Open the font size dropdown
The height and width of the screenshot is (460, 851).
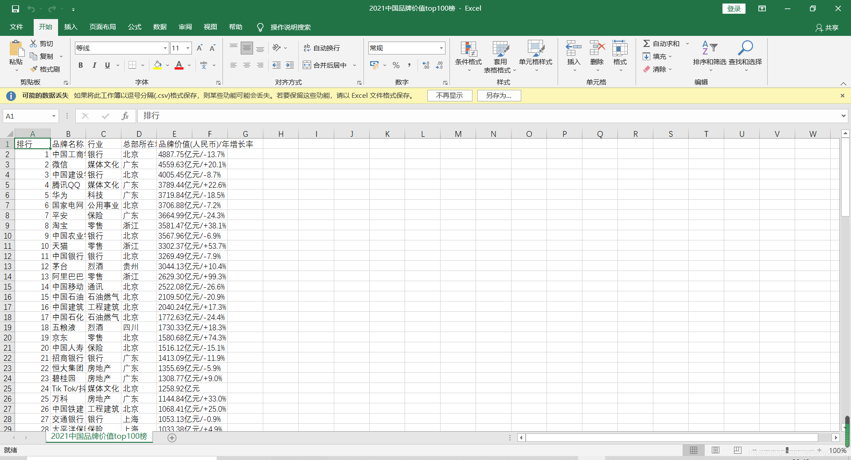tap(188, 48)
